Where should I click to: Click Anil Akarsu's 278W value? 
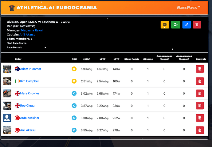116,130
